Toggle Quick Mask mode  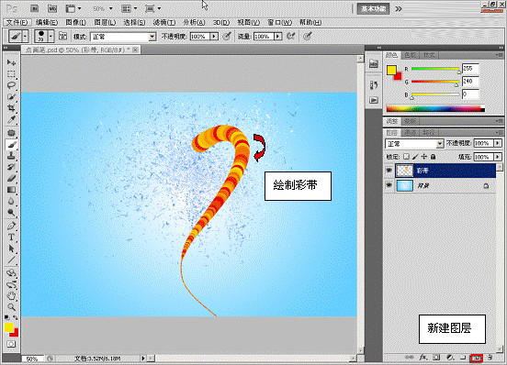[11, 344]
